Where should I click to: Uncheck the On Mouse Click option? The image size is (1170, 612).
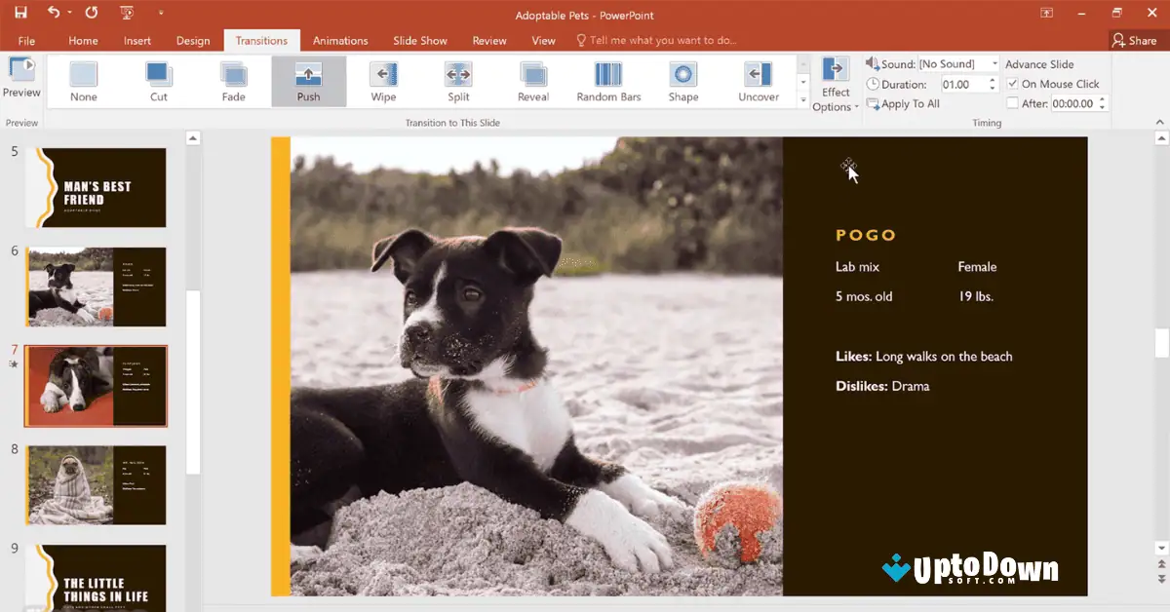(1012, 84)
